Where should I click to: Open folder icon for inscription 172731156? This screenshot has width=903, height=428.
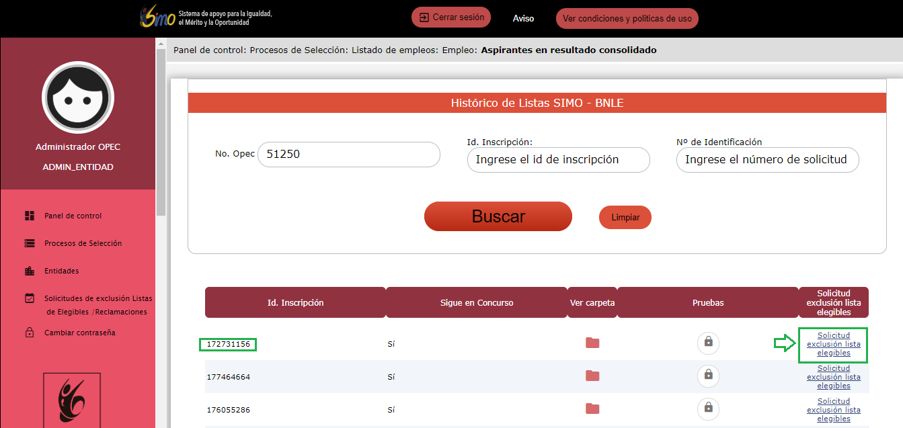tap(592, 343)
